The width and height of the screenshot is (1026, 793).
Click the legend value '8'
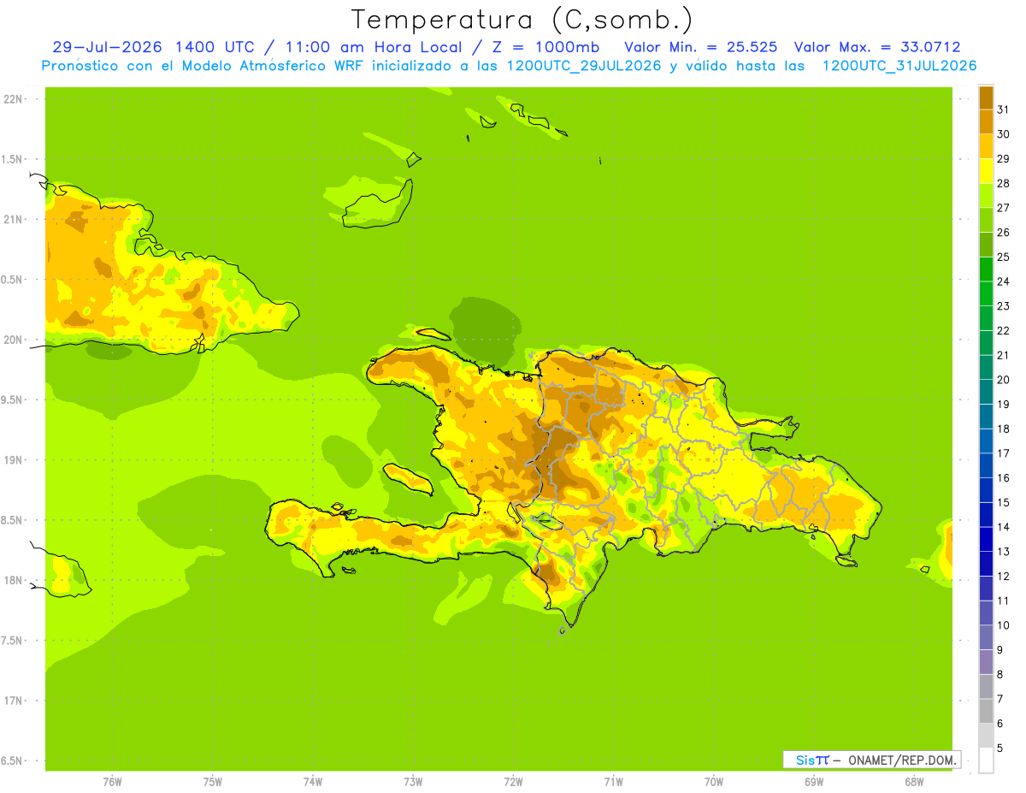[999, 675]
